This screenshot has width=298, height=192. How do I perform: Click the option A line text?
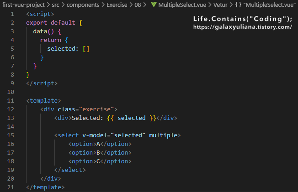[100, 144]
